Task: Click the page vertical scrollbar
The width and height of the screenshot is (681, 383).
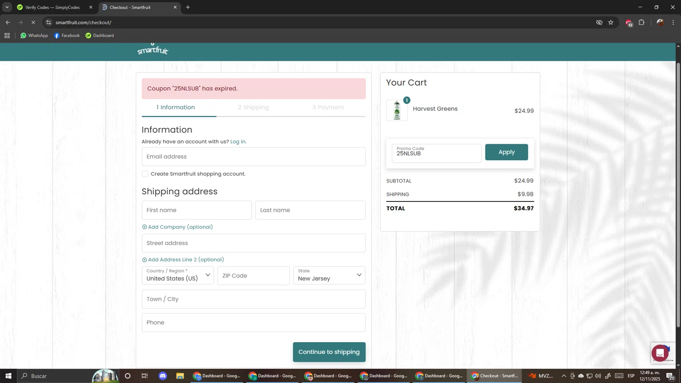Action: coord(678,195)
